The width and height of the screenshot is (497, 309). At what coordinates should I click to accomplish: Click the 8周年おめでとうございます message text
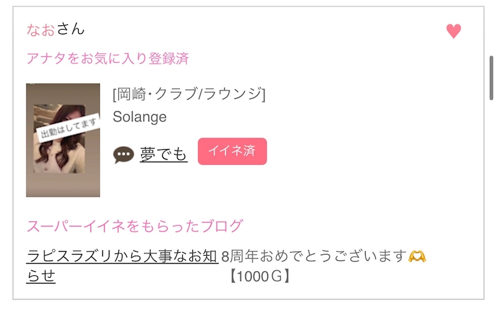[314, 256]
